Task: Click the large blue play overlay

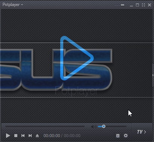Action: coord(77,58)
